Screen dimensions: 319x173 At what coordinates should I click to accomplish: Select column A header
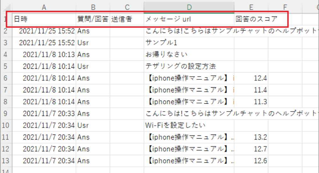44,7
